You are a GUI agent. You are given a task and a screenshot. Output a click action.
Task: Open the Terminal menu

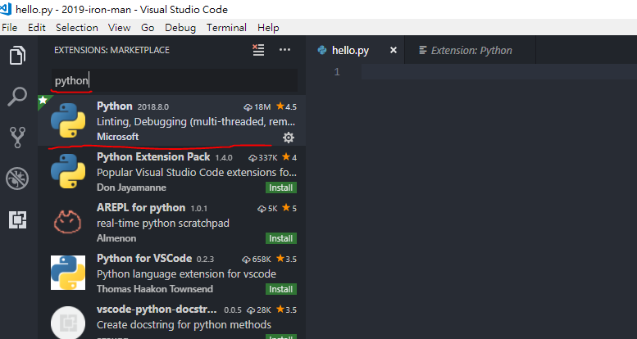pos(226,27)
